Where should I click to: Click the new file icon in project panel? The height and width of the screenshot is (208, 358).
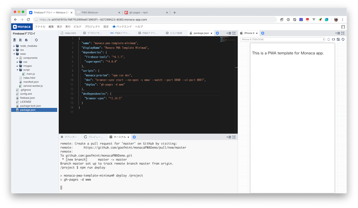(15, 40)
